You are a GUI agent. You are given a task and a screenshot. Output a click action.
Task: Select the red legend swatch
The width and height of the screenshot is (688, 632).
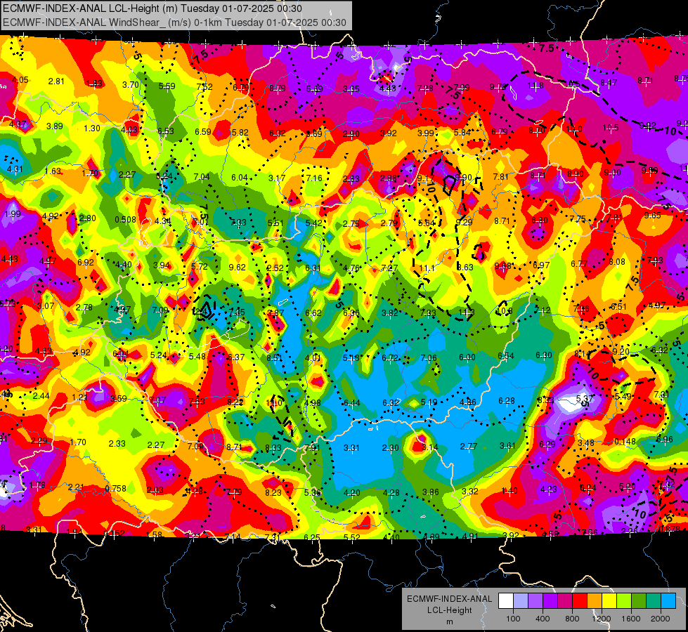click(580, 601)
